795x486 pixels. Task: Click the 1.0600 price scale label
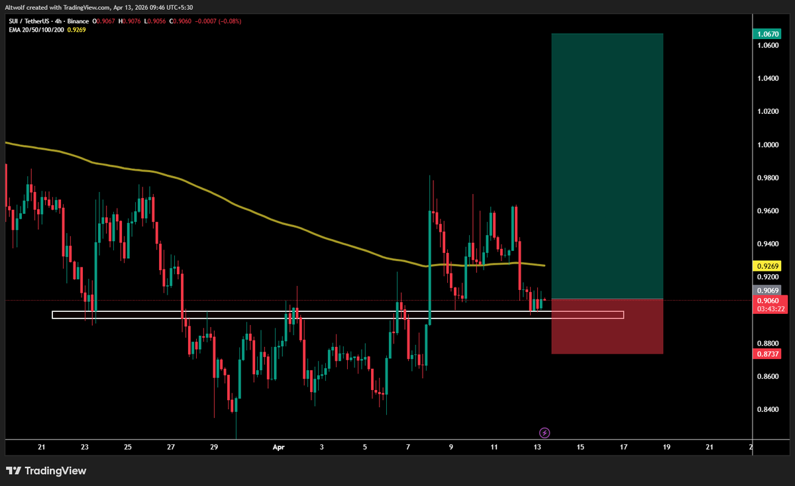(767, 46)
